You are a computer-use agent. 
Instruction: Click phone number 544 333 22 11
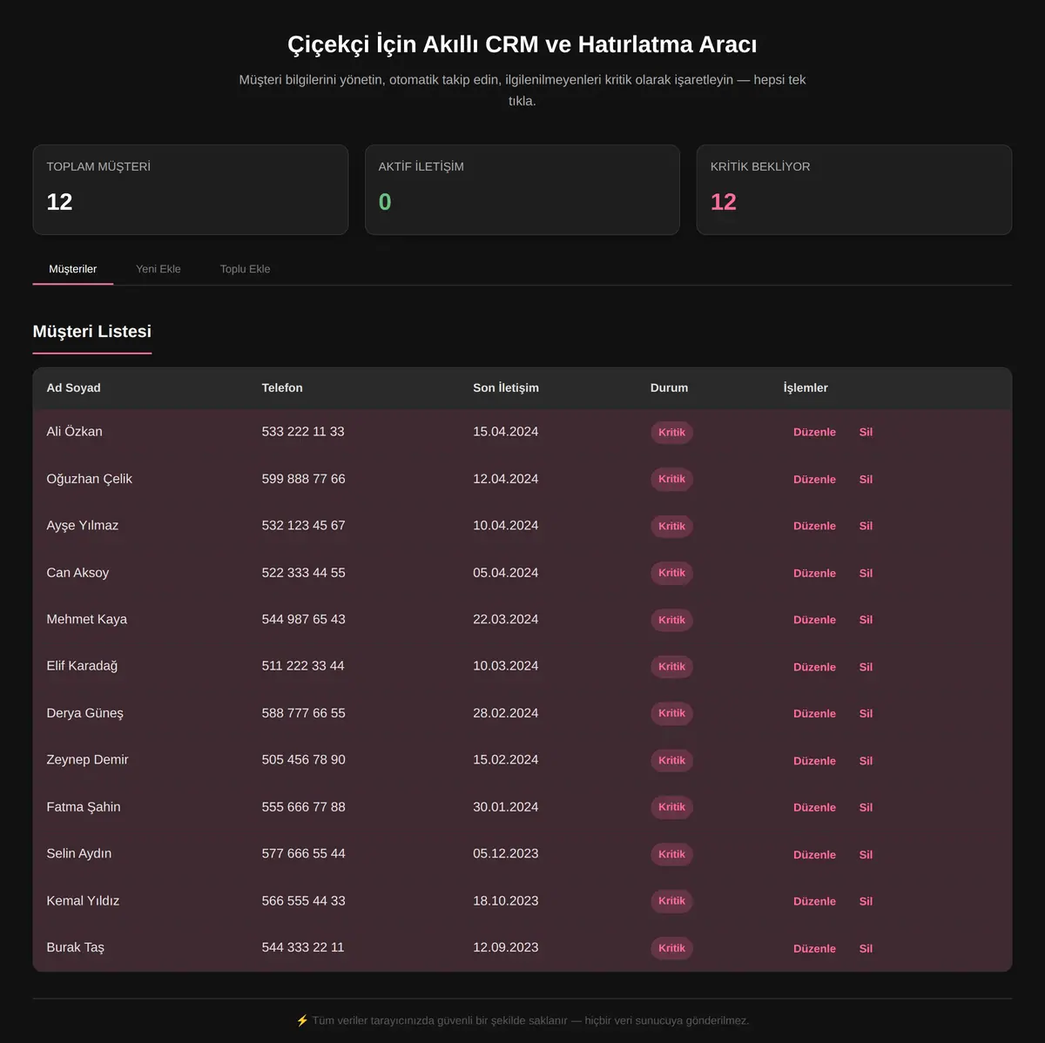coord(303,947)
